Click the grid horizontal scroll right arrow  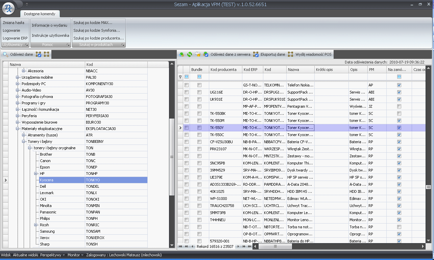[423, 246]
